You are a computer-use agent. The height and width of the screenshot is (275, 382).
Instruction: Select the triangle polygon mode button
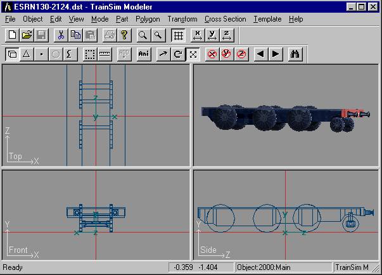coord(27,54)
